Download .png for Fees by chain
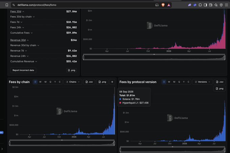The width and height of the screenshot is (230, 153). tap(102, 82)
